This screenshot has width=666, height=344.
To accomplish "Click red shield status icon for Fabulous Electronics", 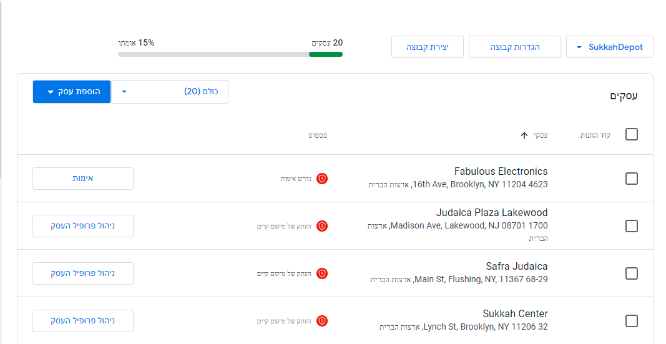I will tap(322, 179).
